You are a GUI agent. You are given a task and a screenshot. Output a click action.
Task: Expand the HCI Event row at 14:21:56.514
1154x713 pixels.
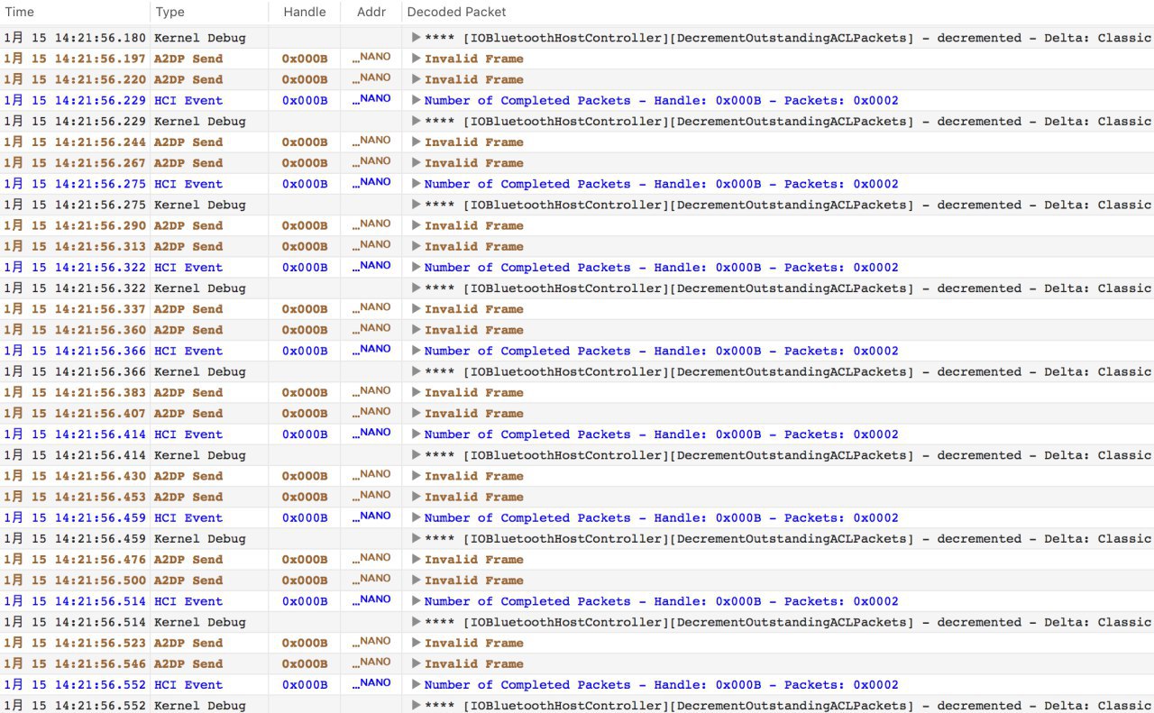click(416, 601)
